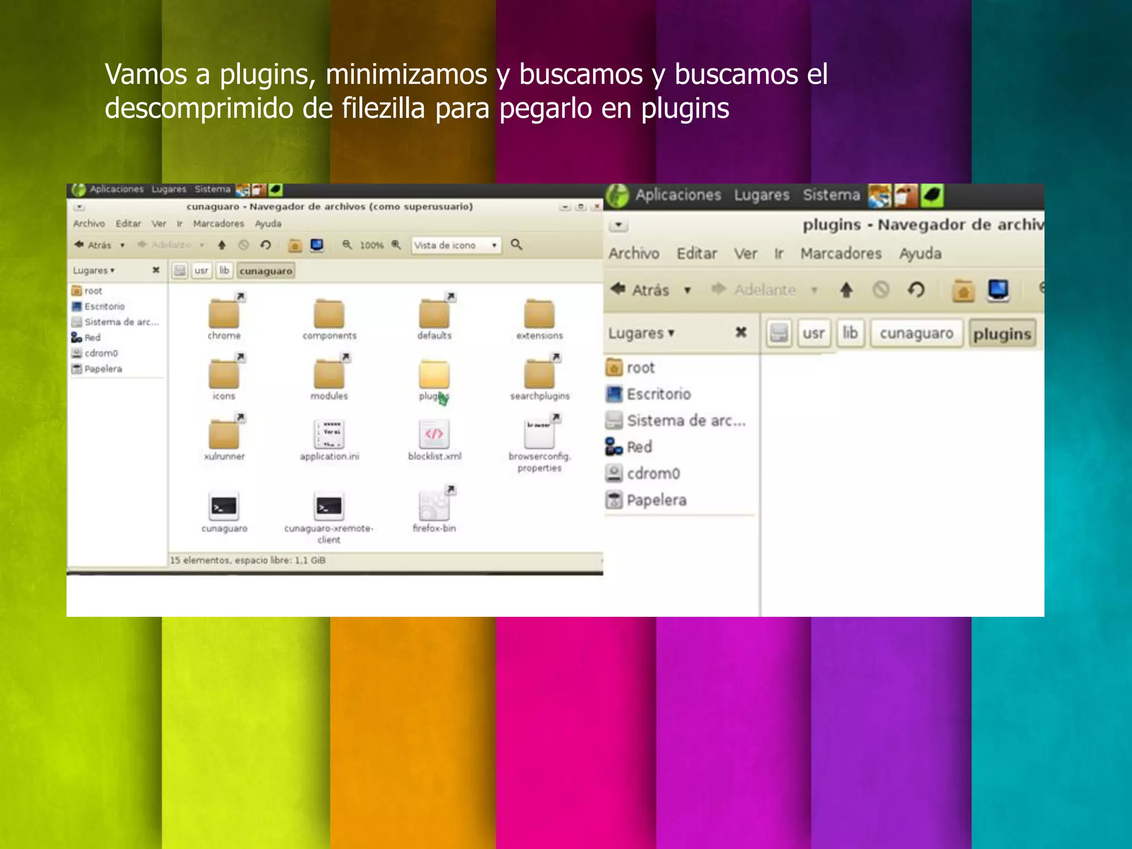Viewport: 1132px width, 849px height.
Task: Open window menu button in plugins window titlebar
Action: click(619, 225)
